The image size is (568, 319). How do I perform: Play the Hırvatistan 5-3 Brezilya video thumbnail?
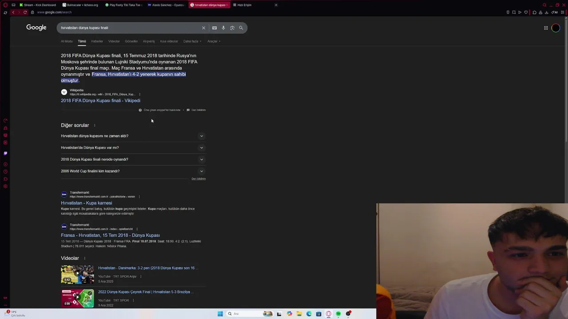pos(78,298)
